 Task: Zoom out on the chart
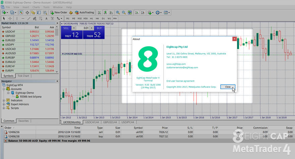pyautogui.click(x=124, y=13)
